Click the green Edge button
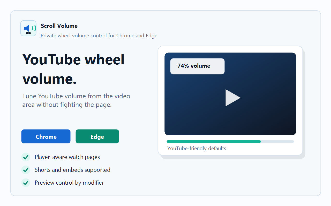 [x=97, y=136]
